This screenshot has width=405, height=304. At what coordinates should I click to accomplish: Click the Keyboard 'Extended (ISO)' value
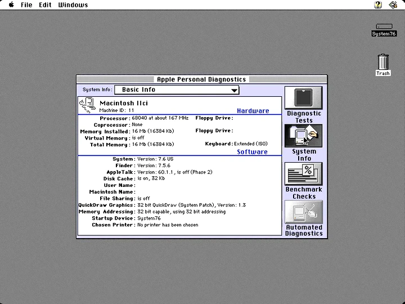pos(250,144)
